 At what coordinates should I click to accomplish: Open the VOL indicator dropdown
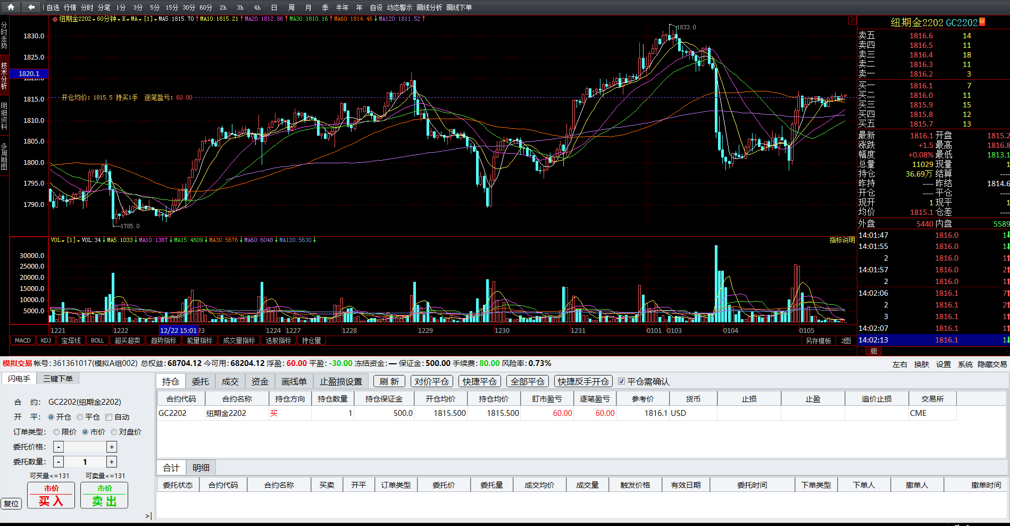coord(57,240)
